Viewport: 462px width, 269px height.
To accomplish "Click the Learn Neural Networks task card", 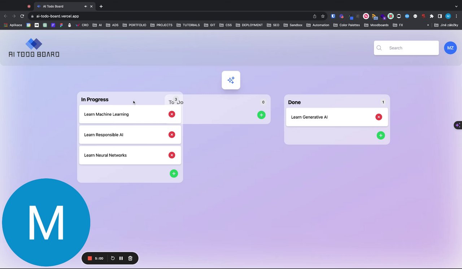I will tap(130, 155).
